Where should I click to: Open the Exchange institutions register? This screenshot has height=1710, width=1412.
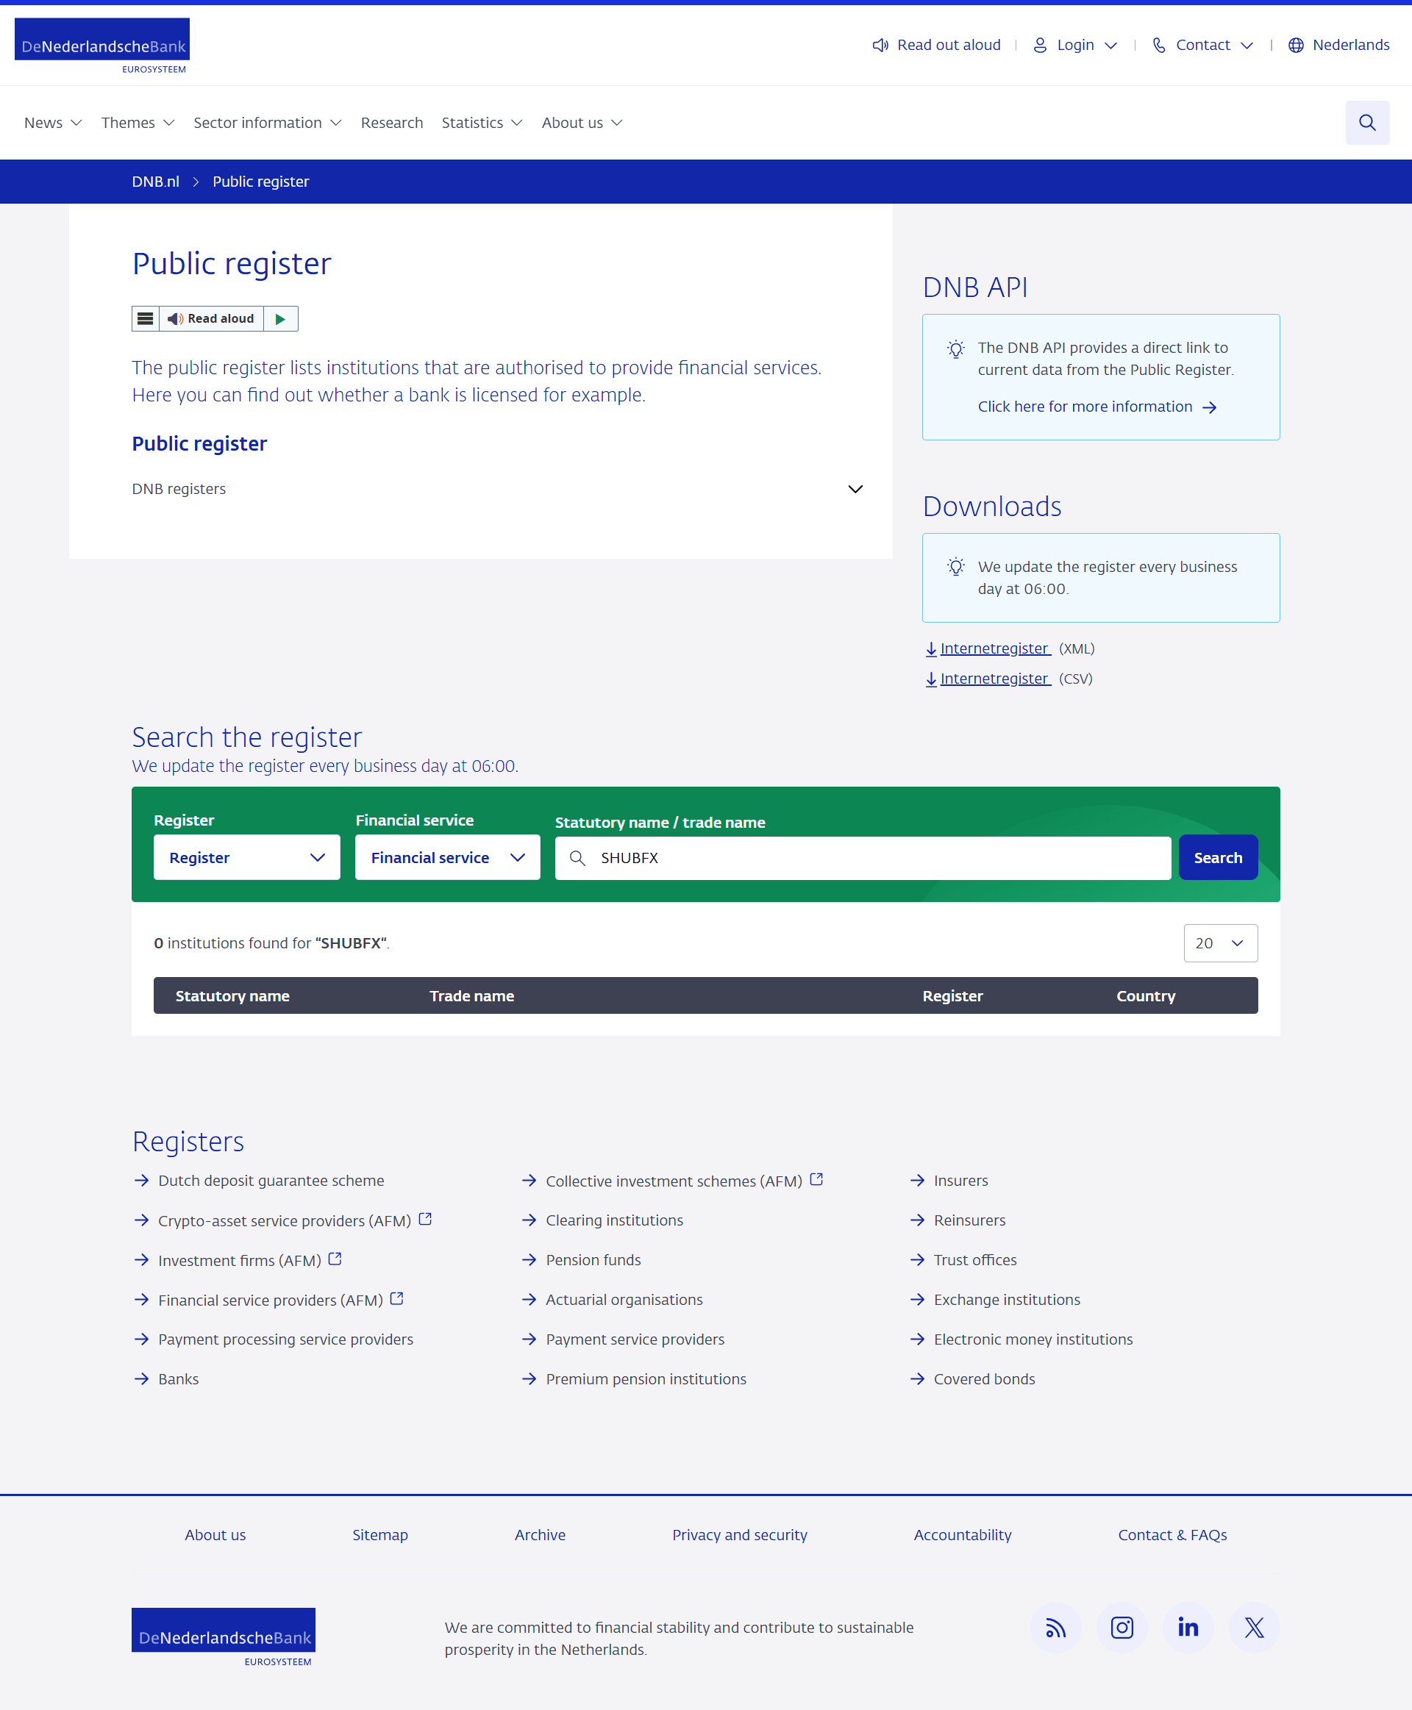pyautogui.click(x=1007, y=1299)
